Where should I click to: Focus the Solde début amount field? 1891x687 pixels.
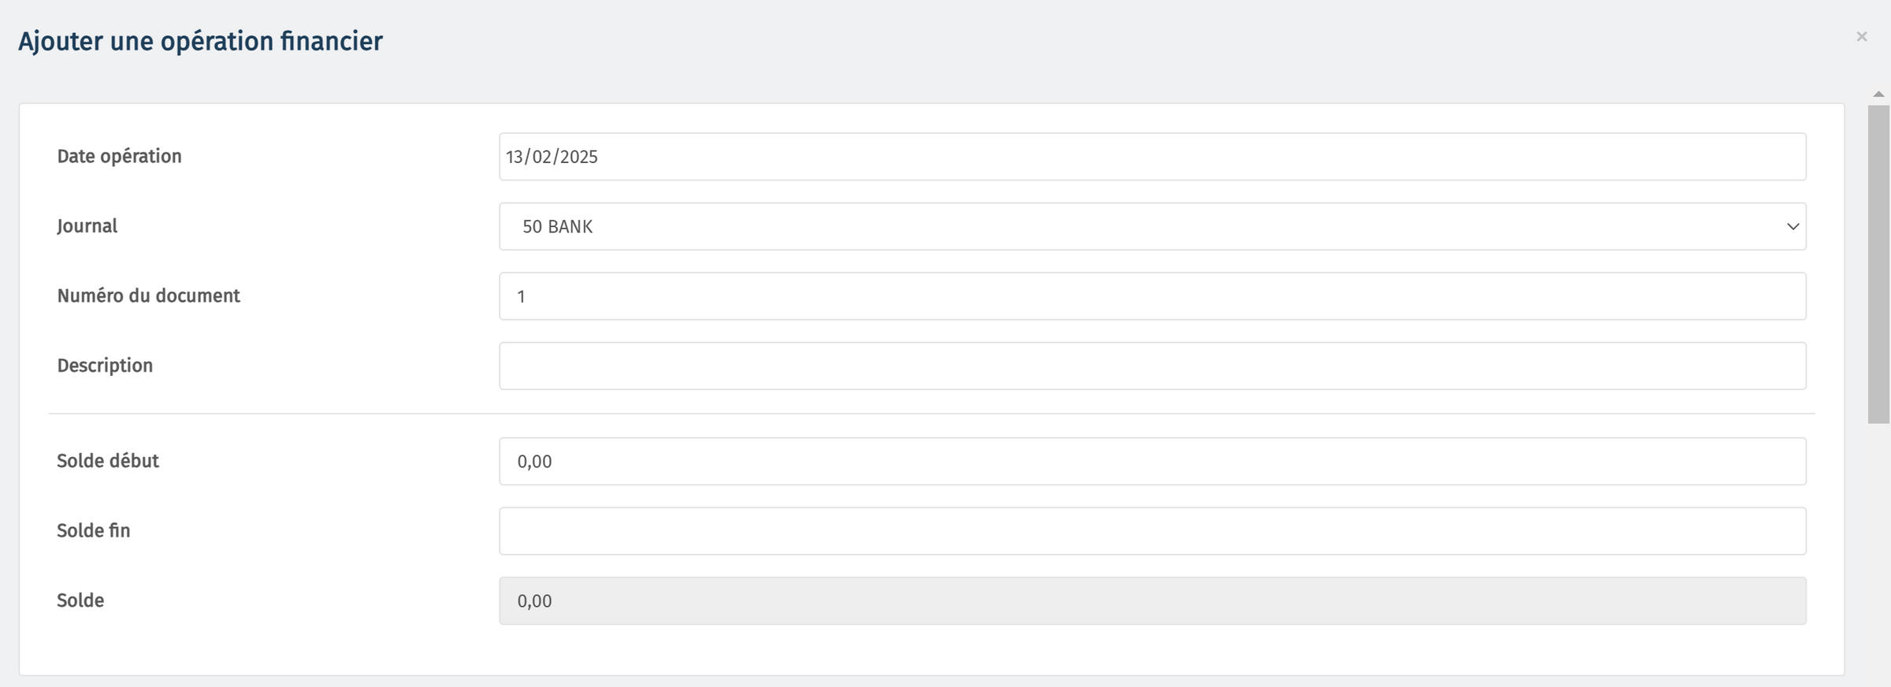click(x=1152, y=462)
